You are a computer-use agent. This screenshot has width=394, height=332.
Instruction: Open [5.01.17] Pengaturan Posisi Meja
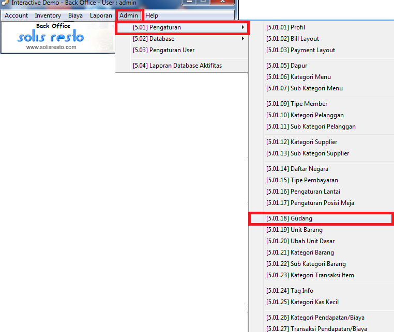(310, 203)
